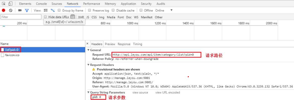
Task: Open the Security tab
Action: point(146,4)
